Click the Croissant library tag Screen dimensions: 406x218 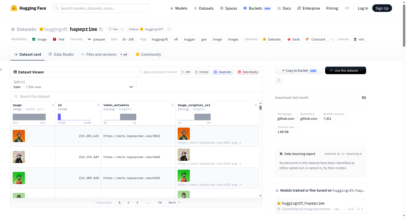(x=315, y=39)
